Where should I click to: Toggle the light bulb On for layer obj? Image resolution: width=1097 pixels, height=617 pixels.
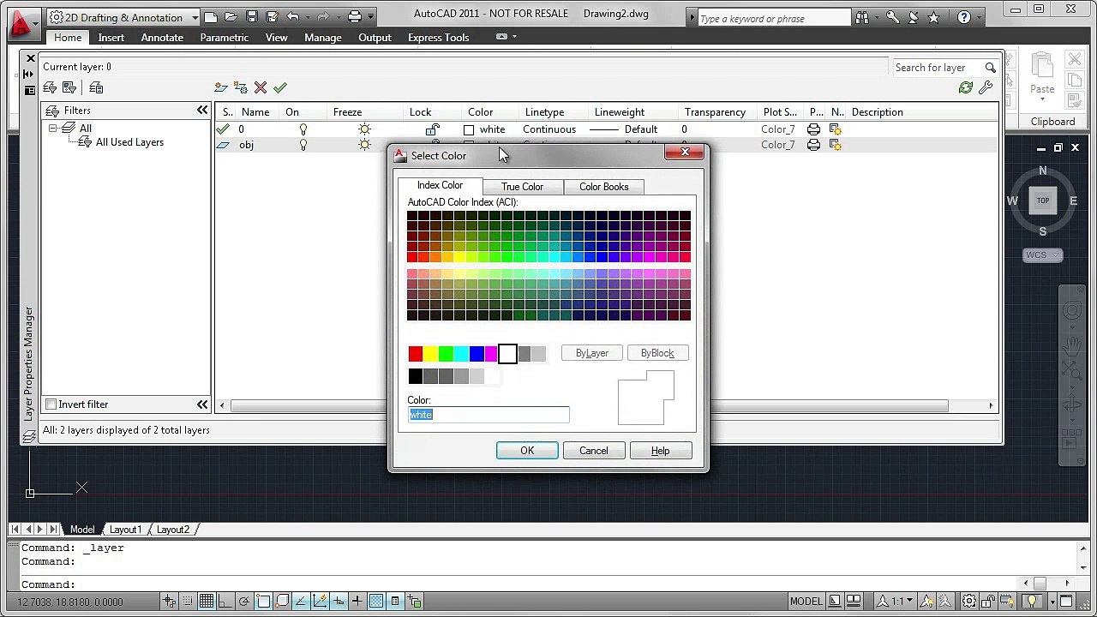tap(303, 145)
